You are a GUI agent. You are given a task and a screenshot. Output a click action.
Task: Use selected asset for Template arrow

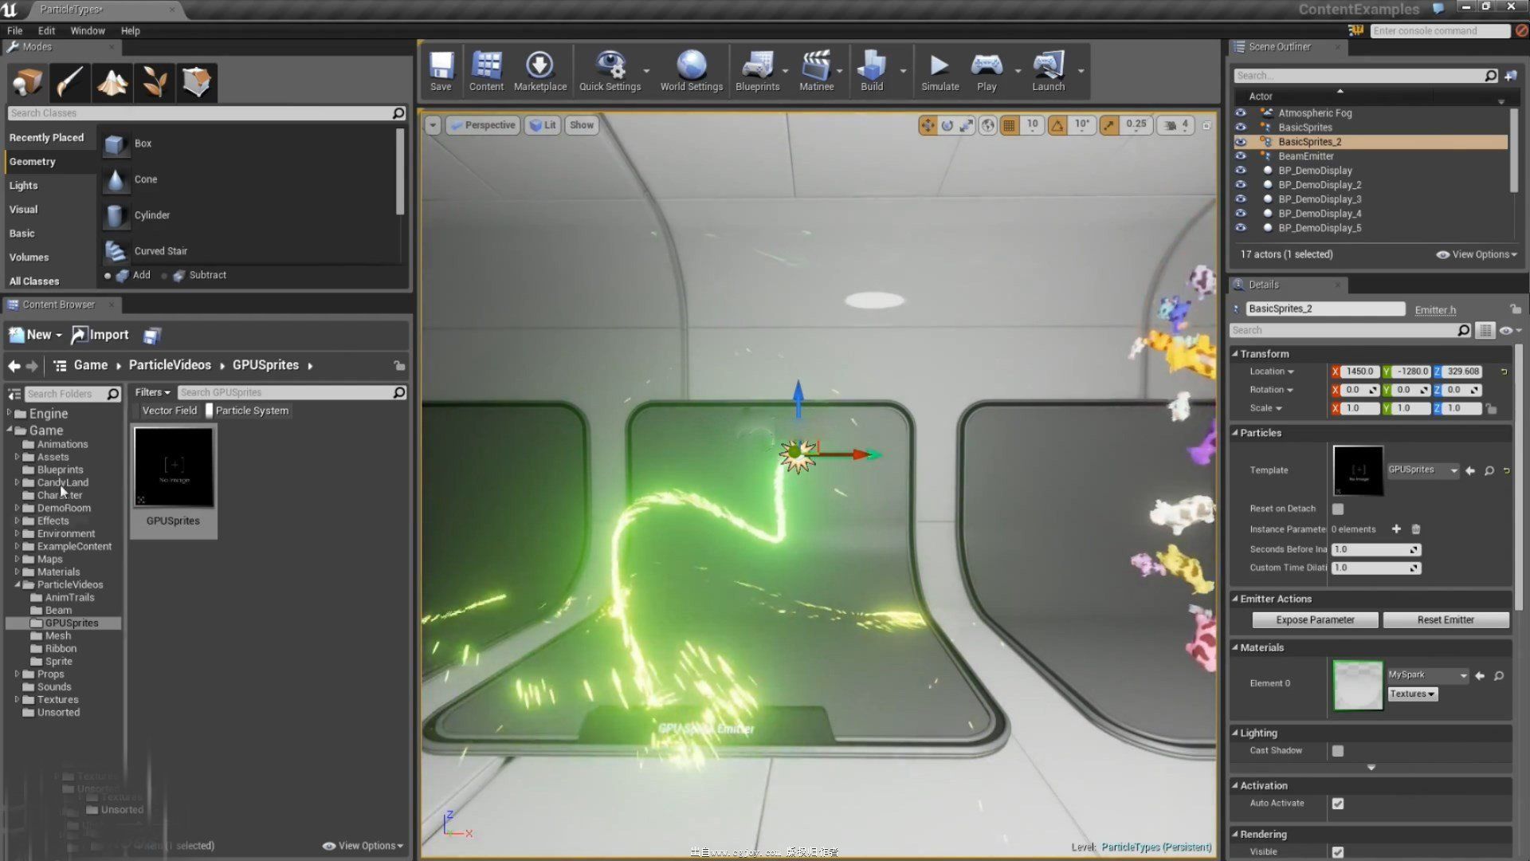(1470, 470)
